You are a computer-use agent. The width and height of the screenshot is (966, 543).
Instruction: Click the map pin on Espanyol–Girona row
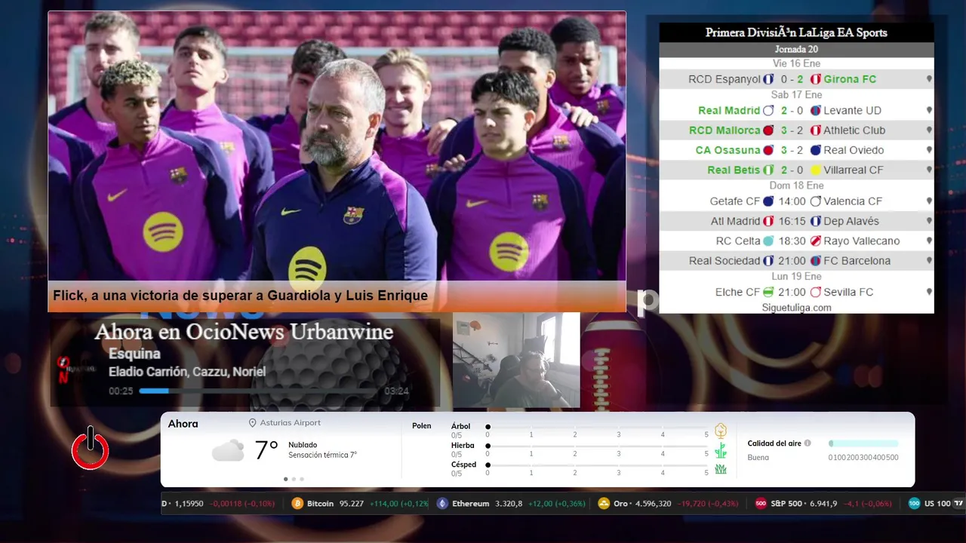pos(929,79)
